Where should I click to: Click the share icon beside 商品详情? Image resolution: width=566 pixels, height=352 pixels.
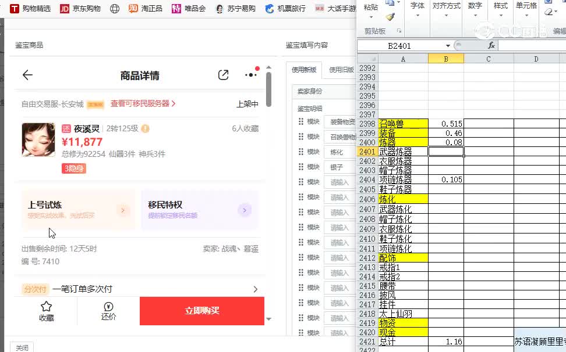[223, 75]
